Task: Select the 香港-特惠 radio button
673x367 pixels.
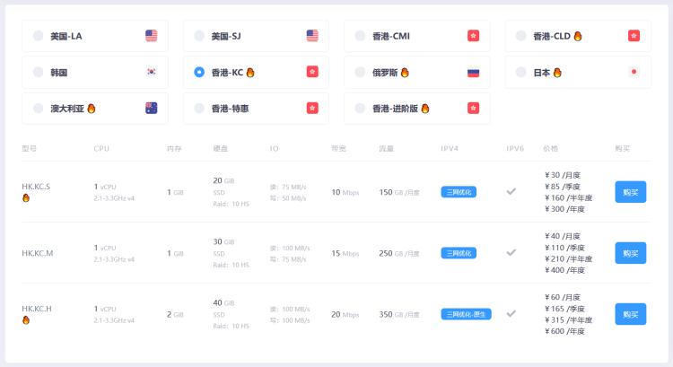Action: coord(199,109)
